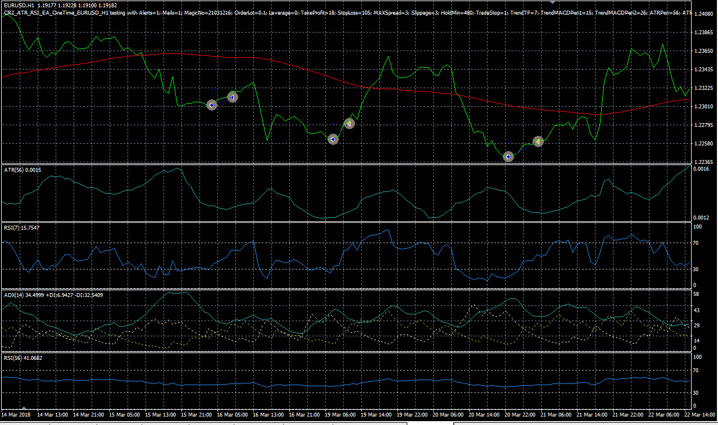The width and height of the screenshot is (718, 425).
Task: Click the 19 Mar 06:00 time label
Action: pos(340,414)
